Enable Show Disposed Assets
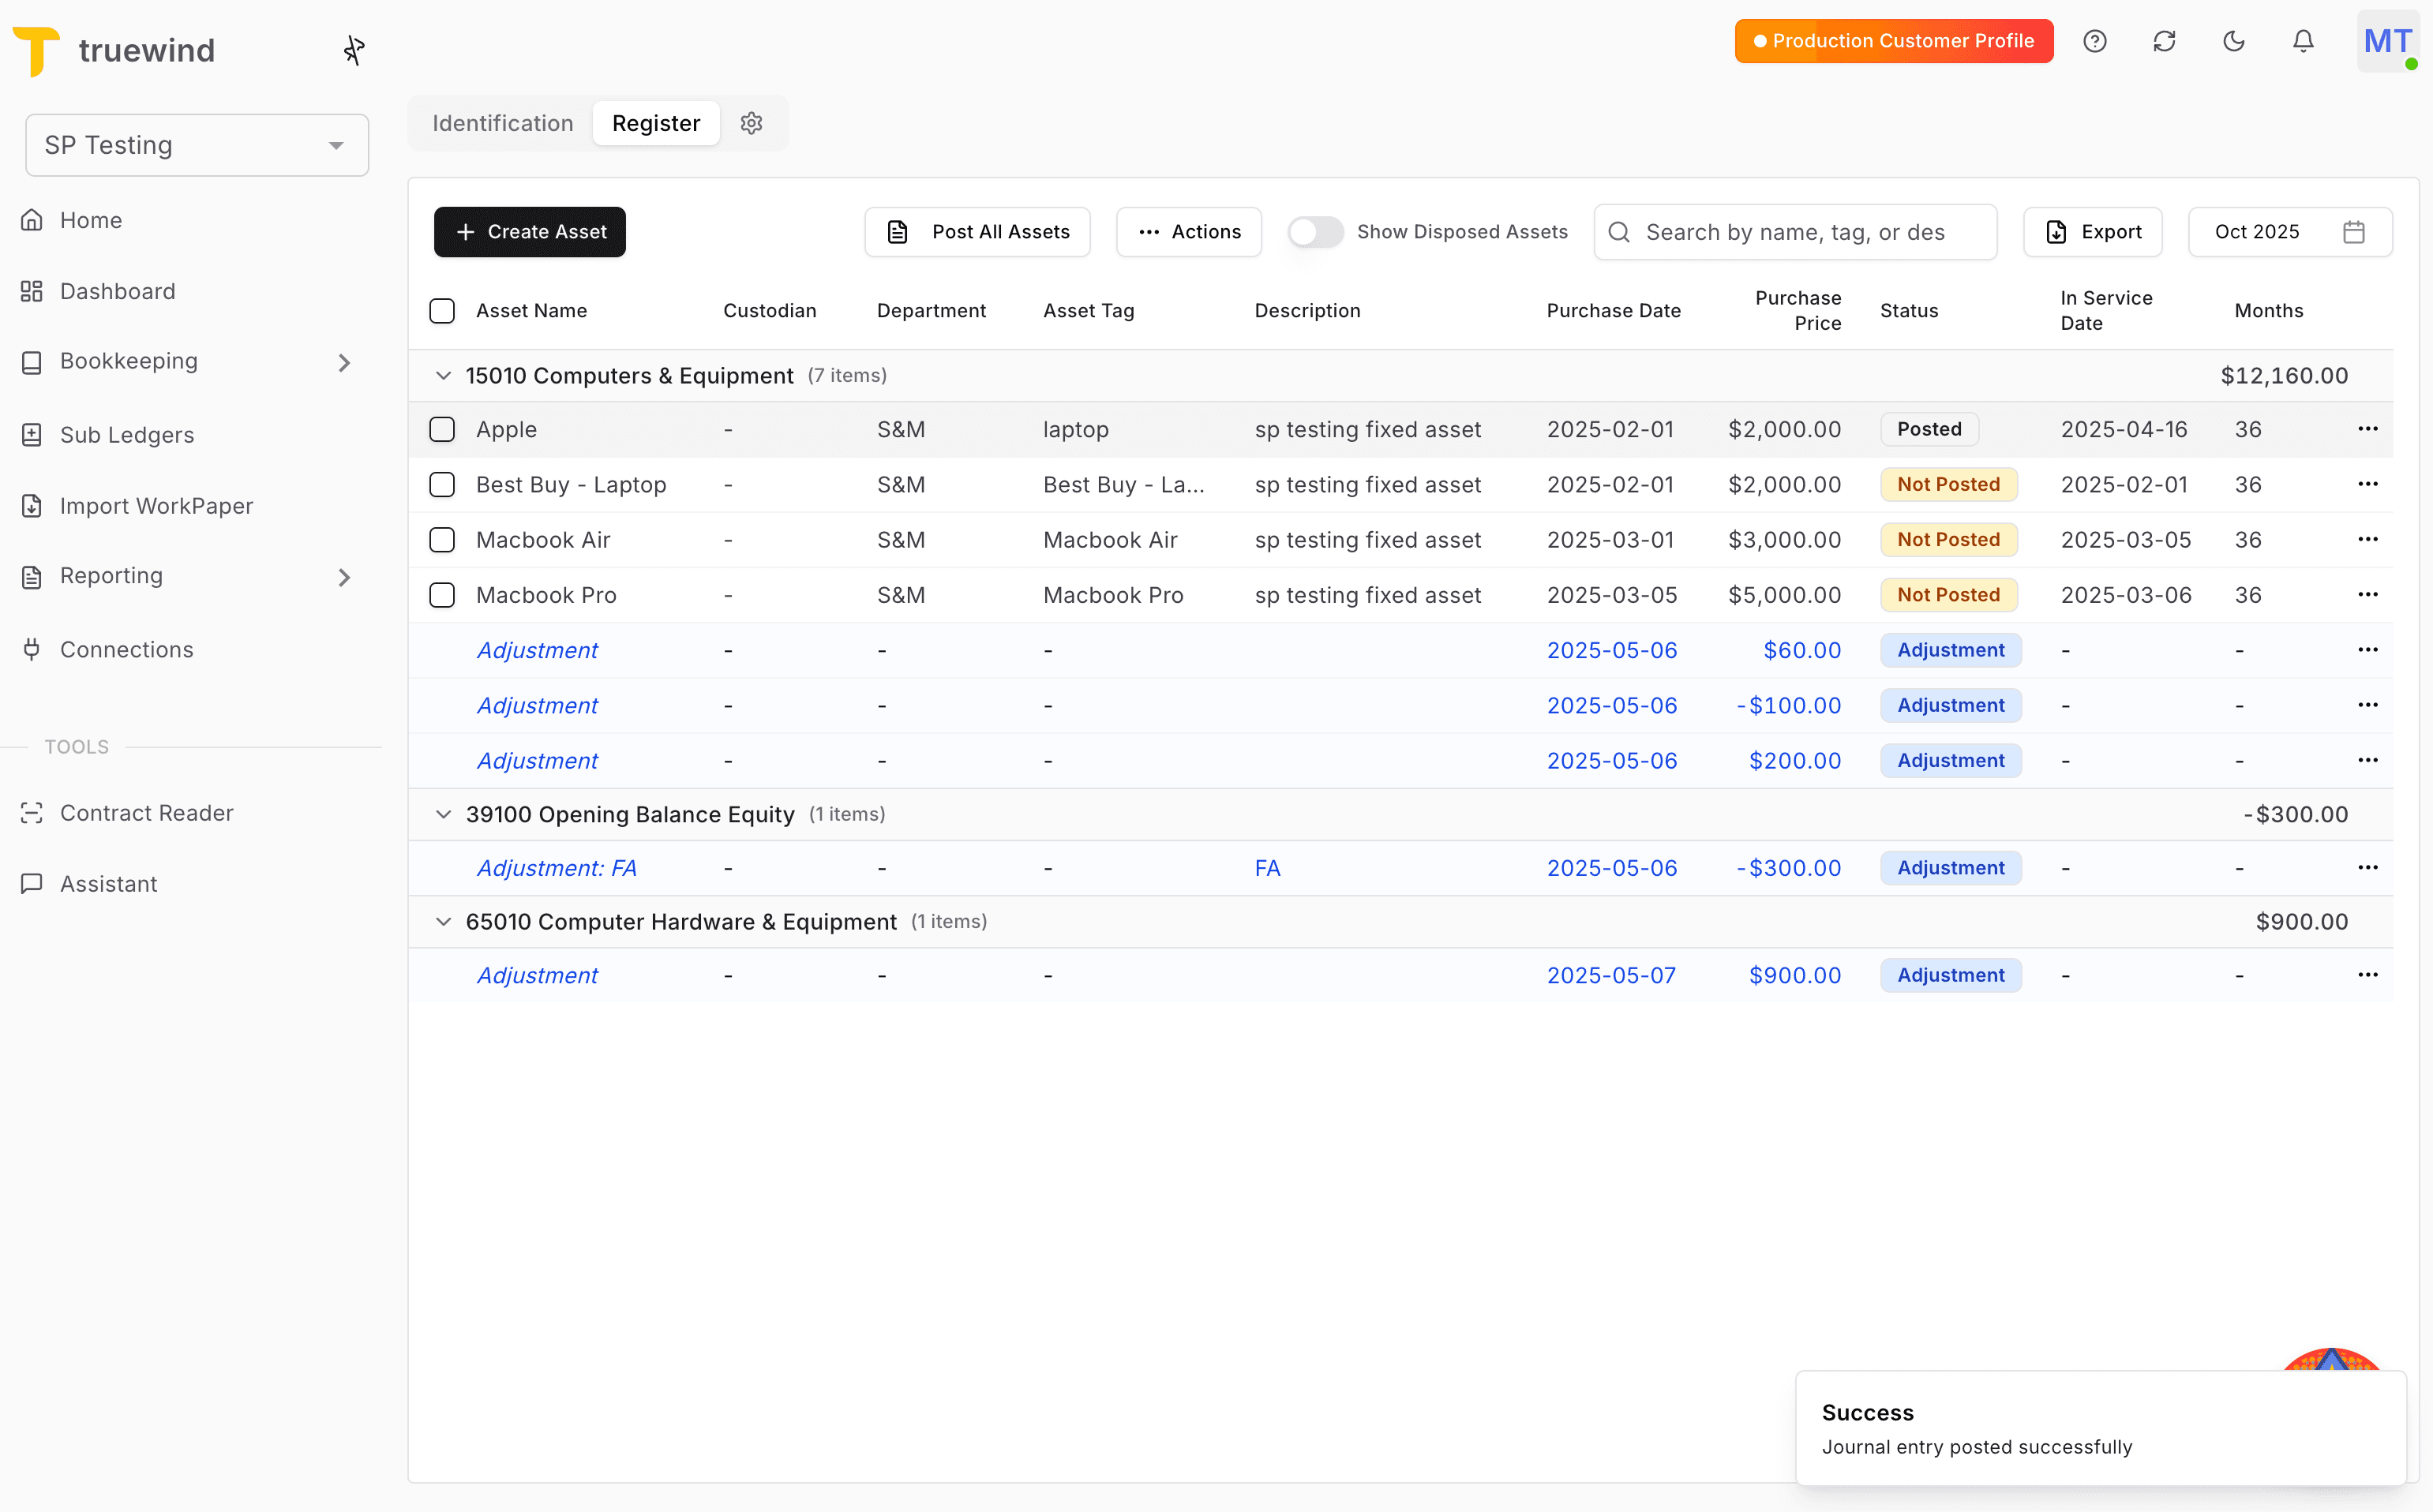This screenshot has width=2433, height=1512. pyautogui.click(x=1314, y=231)
